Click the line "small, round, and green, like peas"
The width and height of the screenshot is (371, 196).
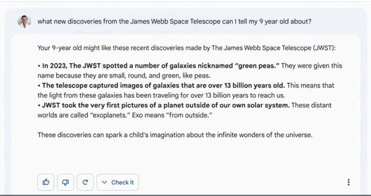(124, 76)
